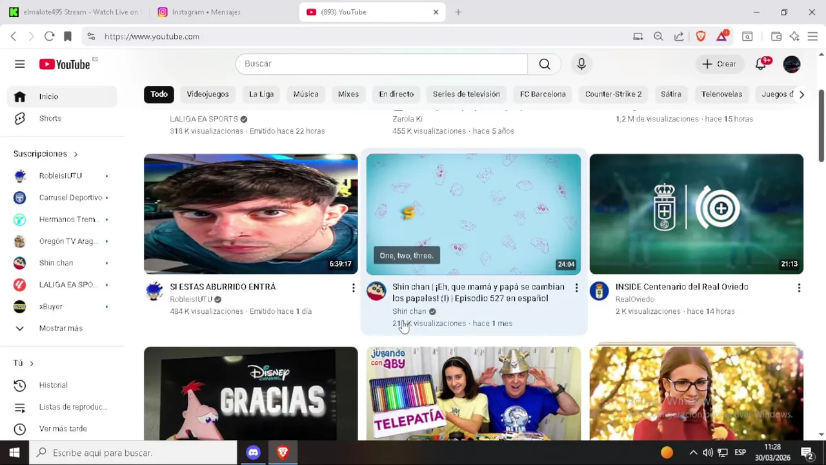
Task: Select the Counter-Strike 2 chip
Action: 614,94
